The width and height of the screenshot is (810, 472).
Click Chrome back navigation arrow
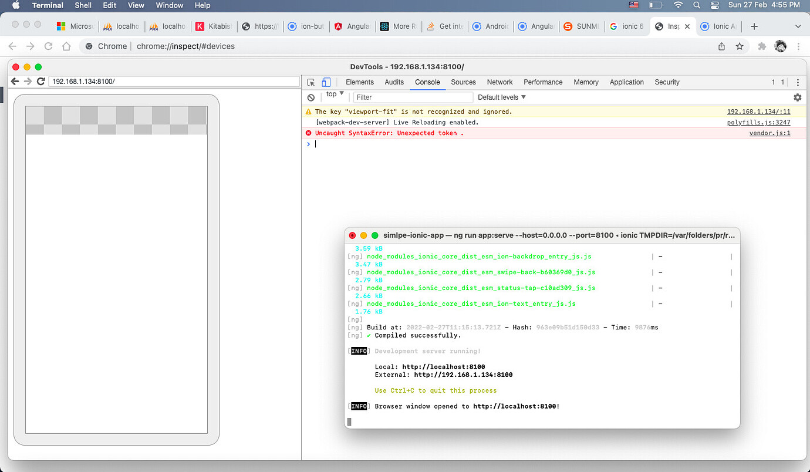coord(13,46)
